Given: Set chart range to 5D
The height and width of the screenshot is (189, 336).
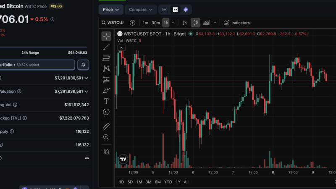Looking at the screenshot, I should click(x=130, y=182).
